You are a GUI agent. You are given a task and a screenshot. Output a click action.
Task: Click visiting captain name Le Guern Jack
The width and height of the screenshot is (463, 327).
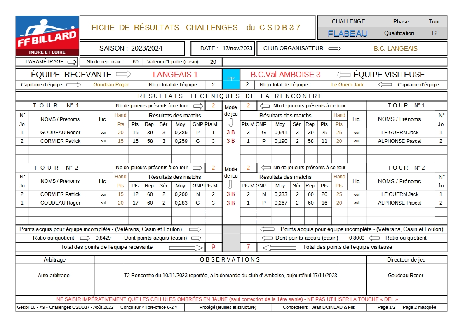click(x=348, y=85)
